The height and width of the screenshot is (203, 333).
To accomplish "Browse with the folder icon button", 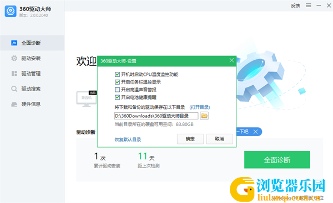I will tap(204, 116).
